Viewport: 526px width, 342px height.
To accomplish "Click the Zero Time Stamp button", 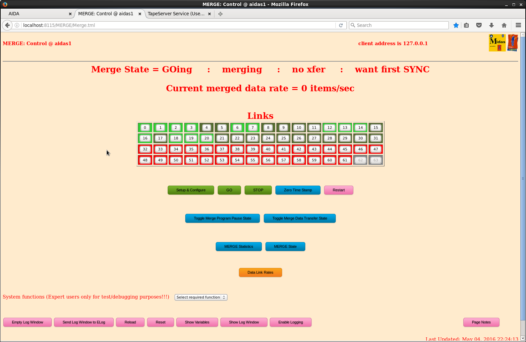I will click(x=298, y=190).
